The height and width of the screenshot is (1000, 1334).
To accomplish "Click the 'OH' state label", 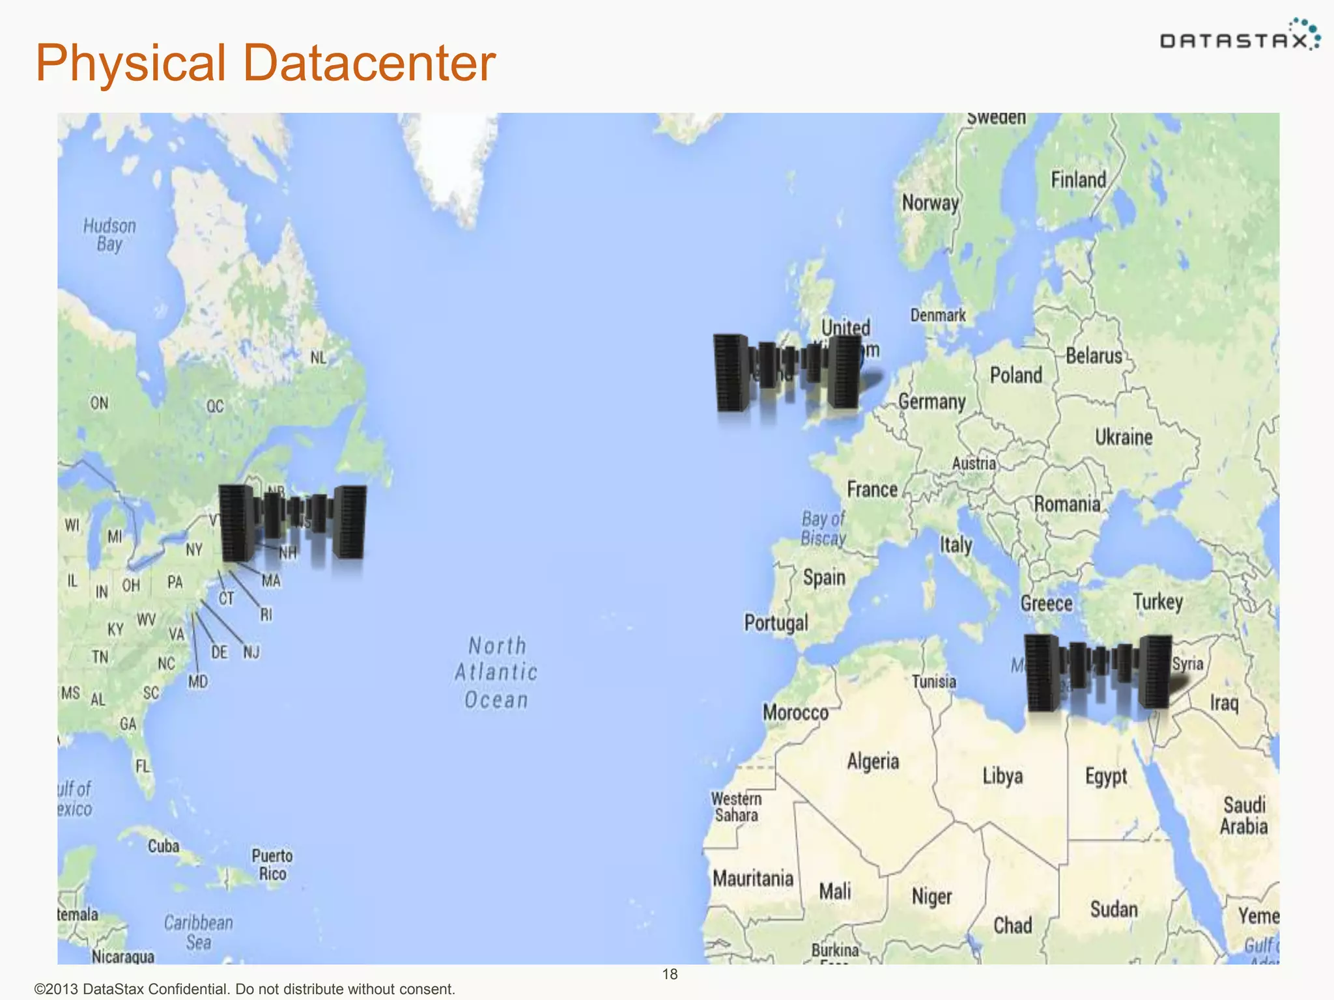I will pos(131,585).
